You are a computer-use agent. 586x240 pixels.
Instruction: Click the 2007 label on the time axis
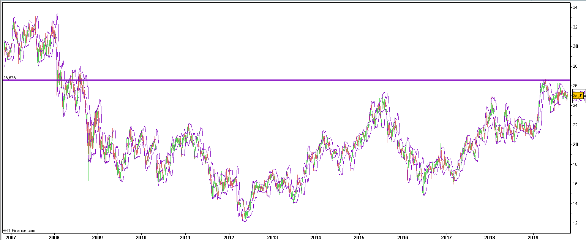point(11,237)
